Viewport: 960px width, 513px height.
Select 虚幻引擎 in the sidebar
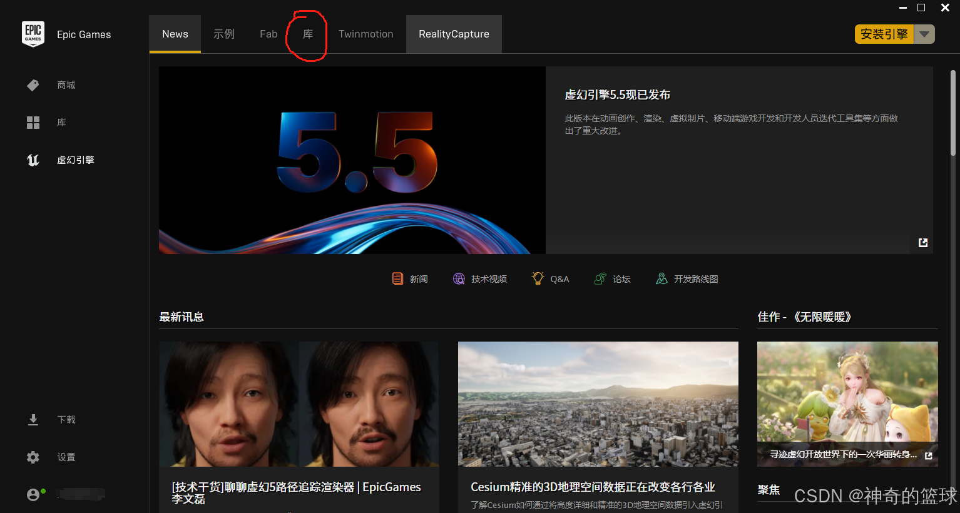(76, 160)
